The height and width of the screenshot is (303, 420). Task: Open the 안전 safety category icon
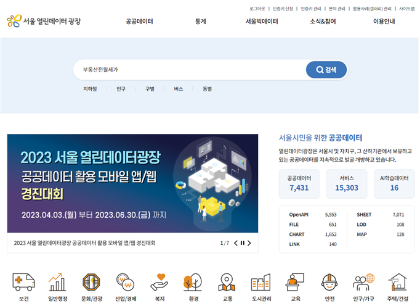(329, 282)
